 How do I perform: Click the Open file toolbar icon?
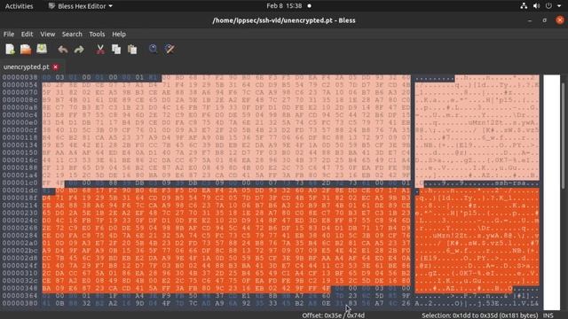[26, 50]
